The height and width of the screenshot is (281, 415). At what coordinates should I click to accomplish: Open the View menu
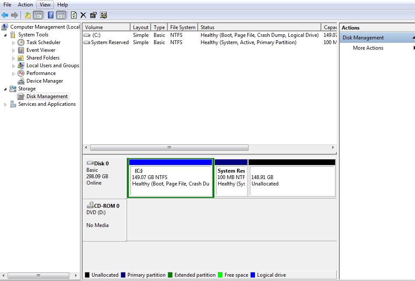[45, 5]
